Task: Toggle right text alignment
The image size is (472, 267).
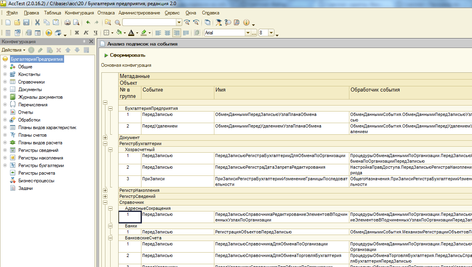Action: 176,33
